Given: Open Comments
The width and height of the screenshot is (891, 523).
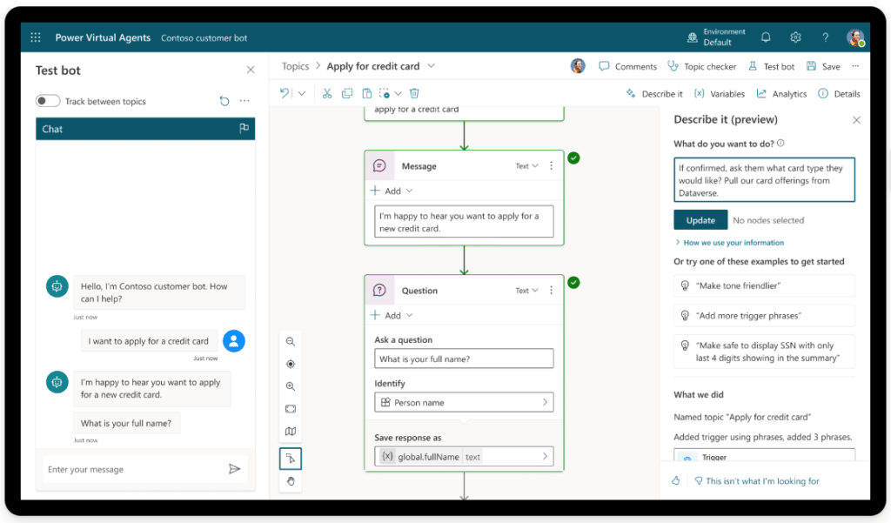Looking at the screenshot, I should (x=628, y=66).
